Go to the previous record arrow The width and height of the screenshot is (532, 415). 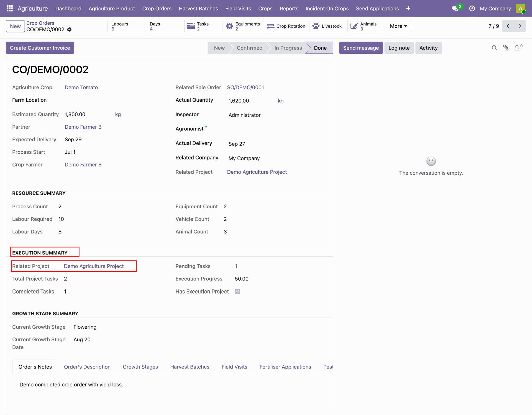(508, 26)
